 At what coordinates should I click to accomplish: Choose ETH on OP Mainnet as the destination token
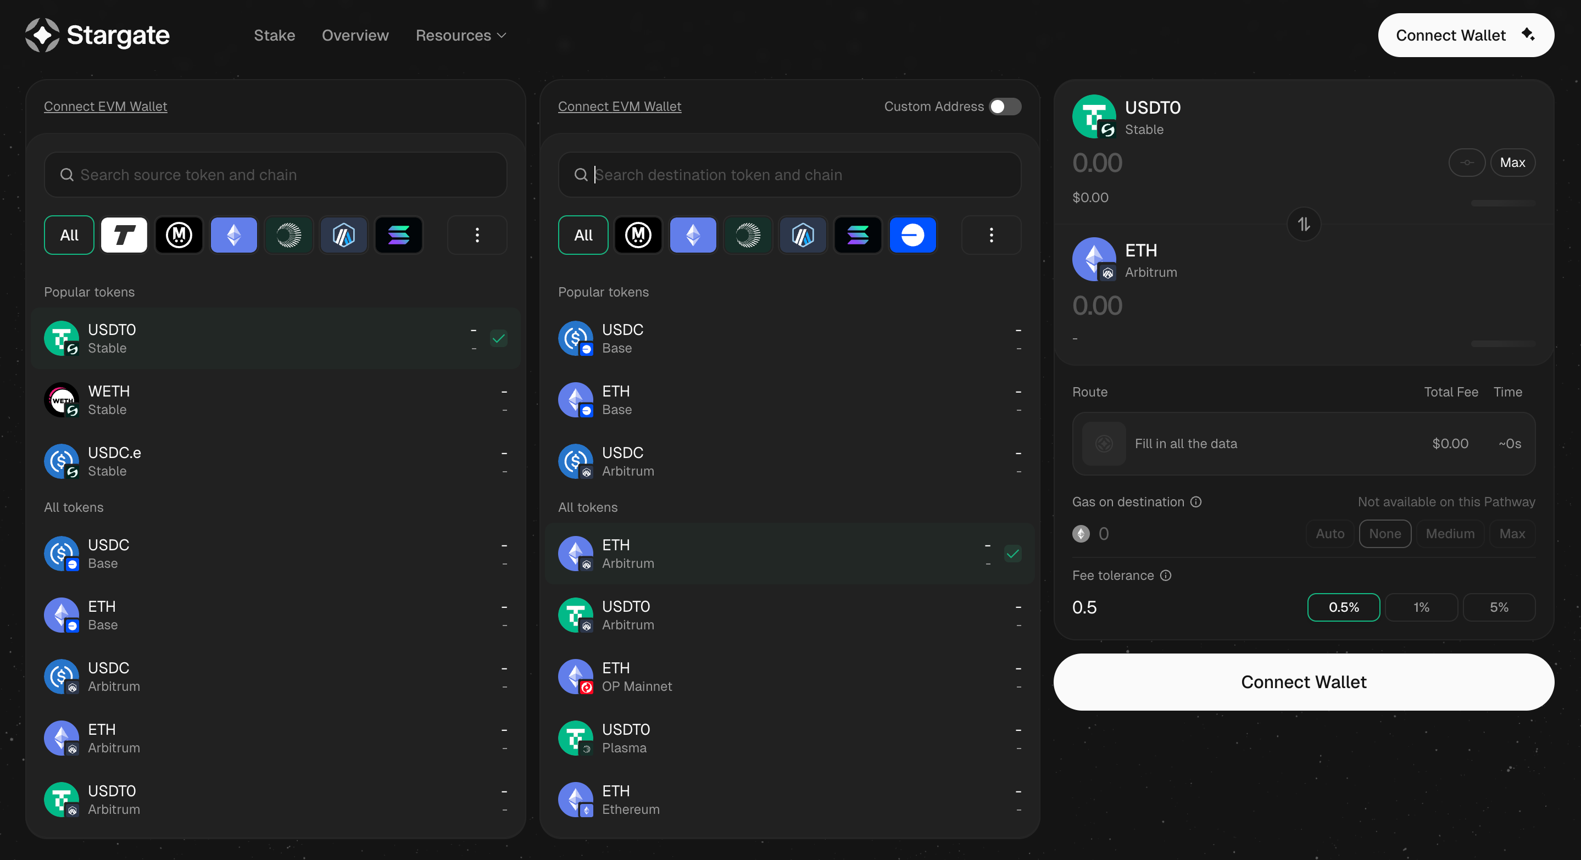click(x=789, y=677)
